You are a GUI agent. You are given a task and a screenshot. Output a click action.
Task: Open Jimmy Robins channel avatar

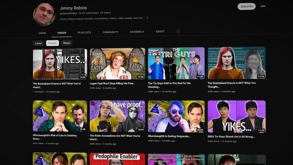coord(44,14)
